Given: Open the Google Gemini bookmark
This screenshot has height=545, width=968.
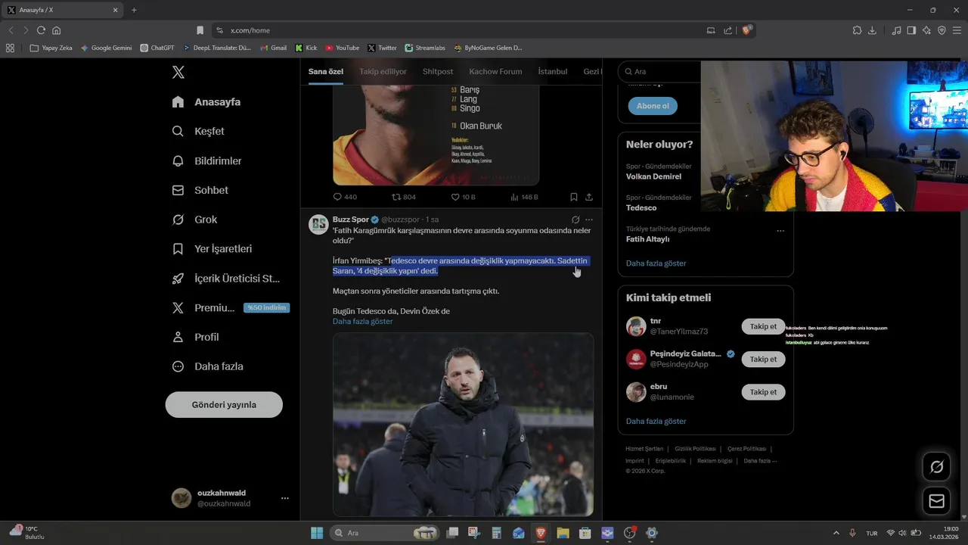Looking at the screenshot, I should (106, 48).
